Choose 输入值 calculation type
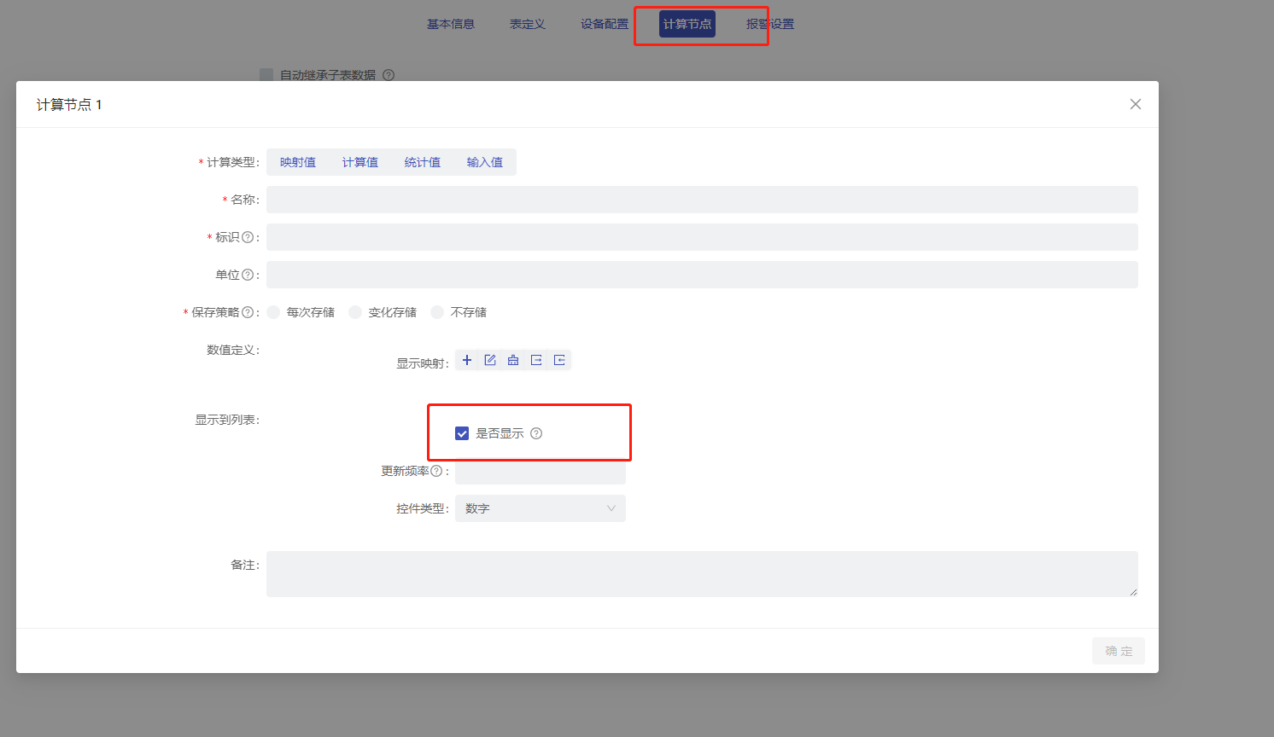Screen dimensions: 1274x737 point(485,162)
